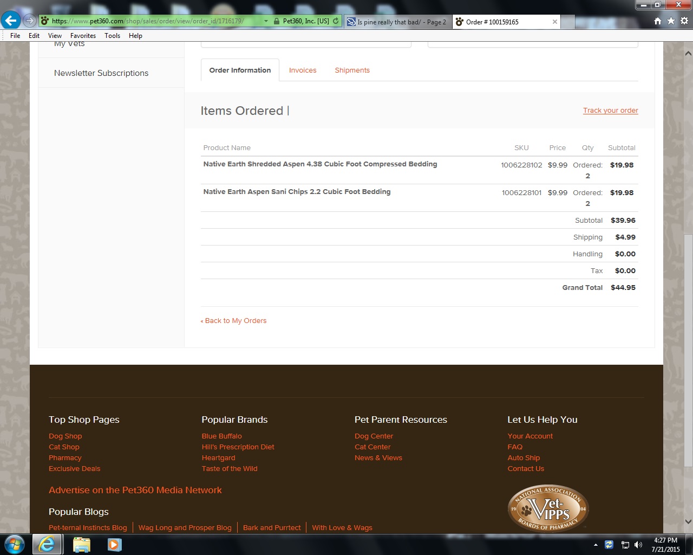Refresh the page using the address bar icon
The image size is (693, 555).
(336, 21)
